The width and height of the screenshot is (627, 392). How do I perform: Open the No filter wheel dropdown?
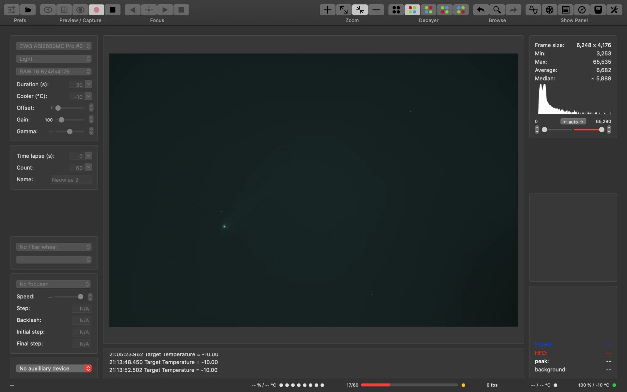(54, 247)
